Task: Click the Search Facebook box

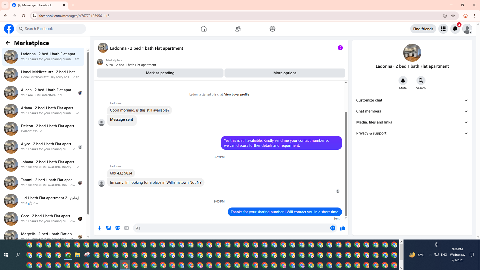Action: 51,29
